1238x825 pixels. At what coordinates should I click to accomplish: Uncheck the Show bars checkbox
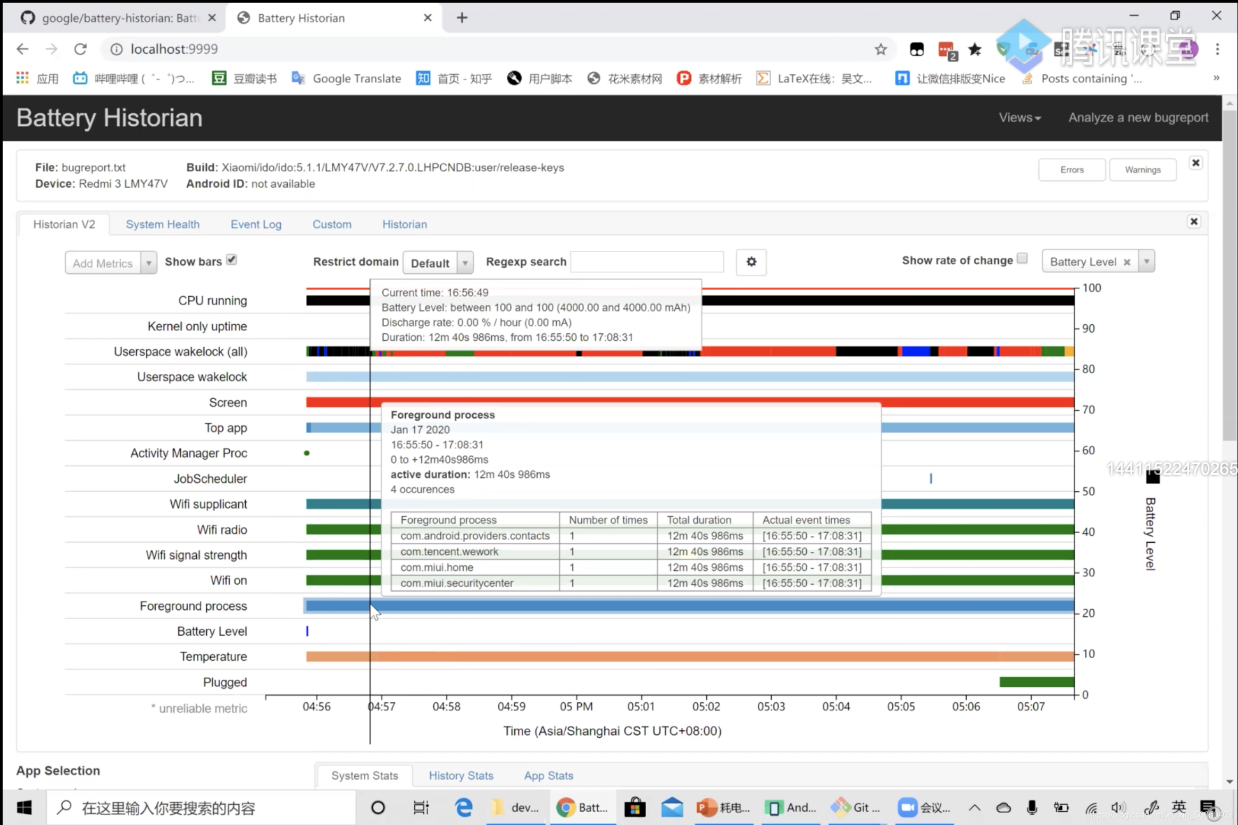click(x=231, y=260)
